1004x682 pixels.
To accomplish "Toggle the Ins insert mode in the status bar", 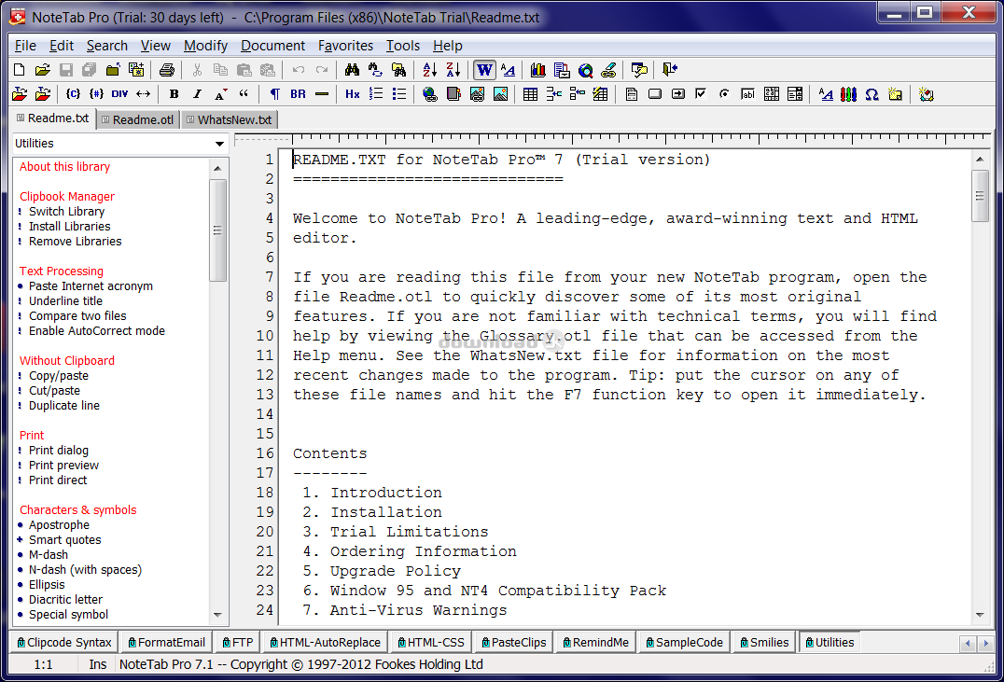I will (98, 664).
